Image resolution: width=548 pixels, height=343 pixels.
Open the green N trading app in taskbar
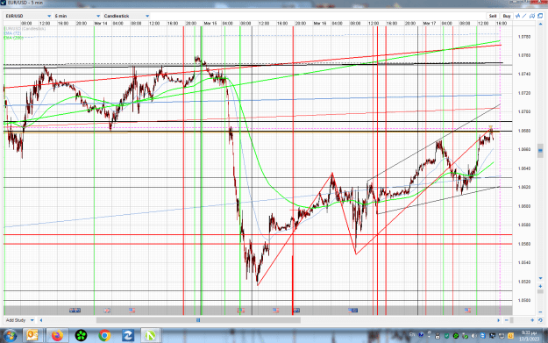tap(151, 336)
